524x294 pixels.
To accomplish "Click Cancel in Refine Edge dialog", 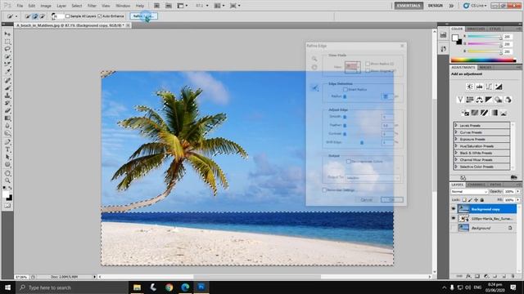I will (x=367, y=199).
